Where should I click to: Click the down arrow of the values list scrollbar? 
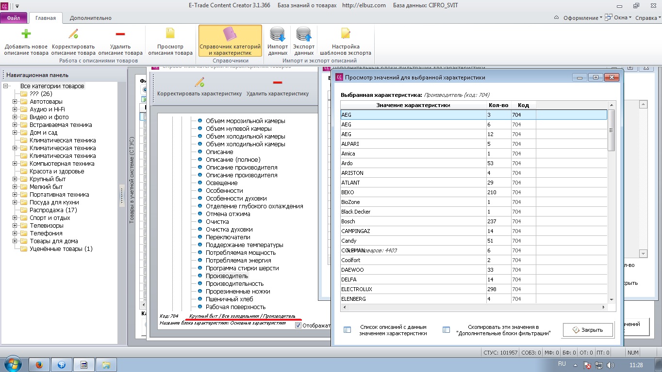(612, 300)
